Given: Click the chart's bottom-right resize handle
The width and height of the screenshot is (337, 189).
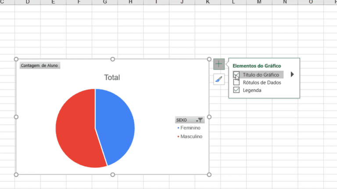Looking at the screenshot, I should 209,175.
